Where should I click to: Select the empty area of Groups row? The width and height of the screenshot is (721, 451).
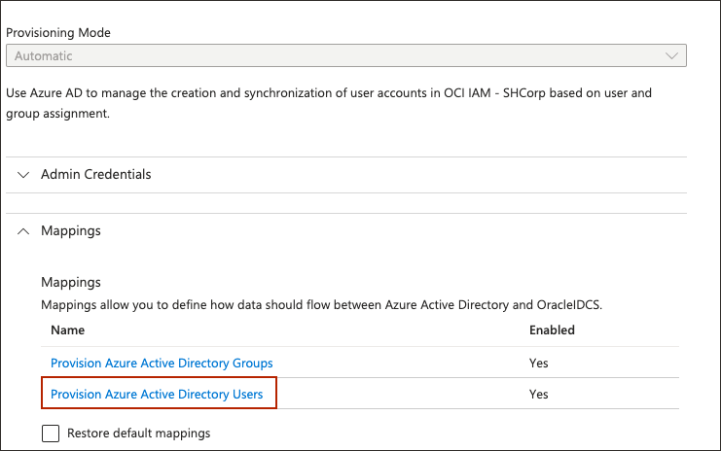click(x=399, y=363)
